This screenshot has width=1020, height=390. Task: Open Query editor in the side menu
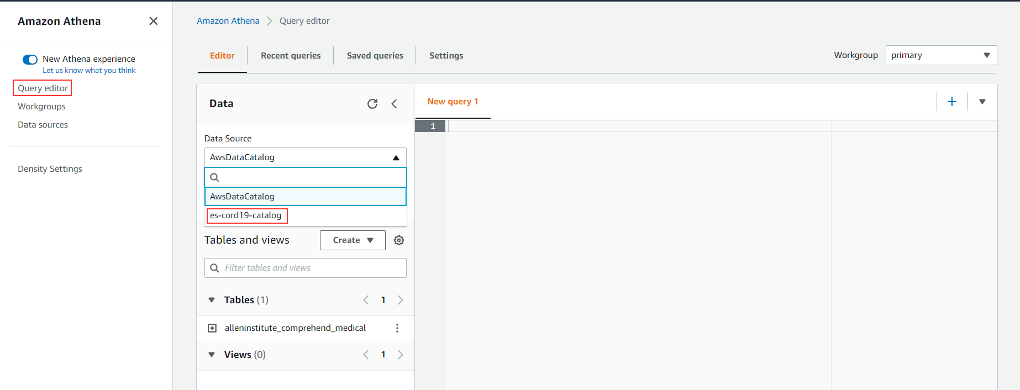coord(43,88)
